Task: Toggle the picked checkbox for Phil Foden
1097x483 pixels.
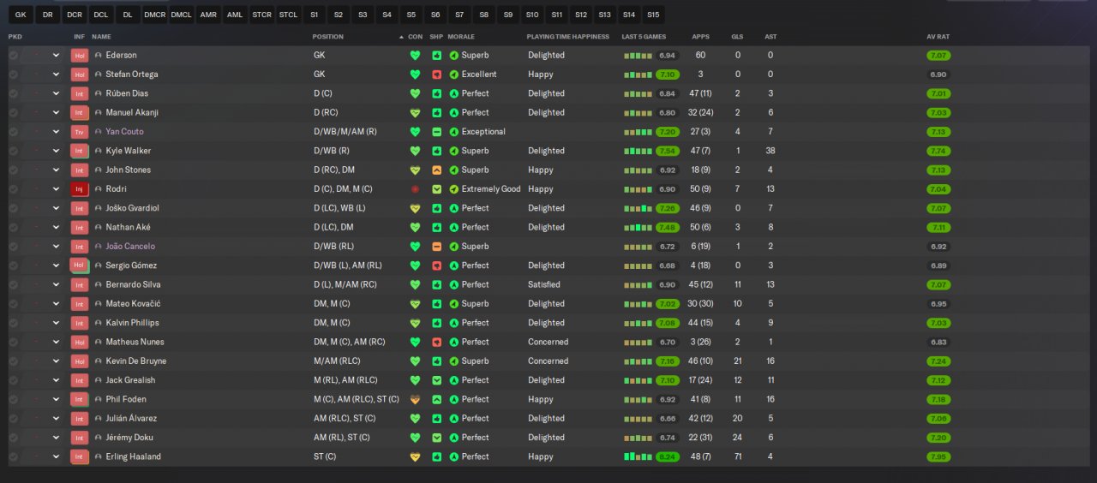Action: coord(14,400)
